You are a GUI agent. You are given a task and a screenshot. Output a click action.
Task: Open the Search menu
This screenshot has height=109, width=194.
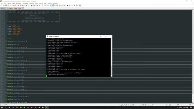(x=9, y=3)
